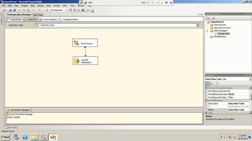Image resolution: width=252 pixels, height=141 pixels.
Task: Click the Solution Explorer toolbar icon
Action: click(x=70, y=10)
